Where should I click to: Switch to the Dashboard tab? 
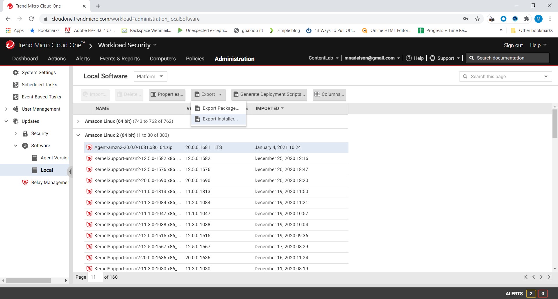click(25, 59)
